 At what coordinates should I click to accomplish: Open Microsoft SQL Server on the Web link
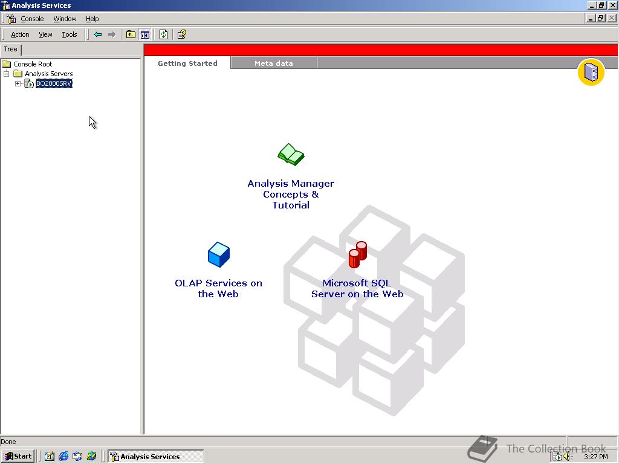pos(357,288)
